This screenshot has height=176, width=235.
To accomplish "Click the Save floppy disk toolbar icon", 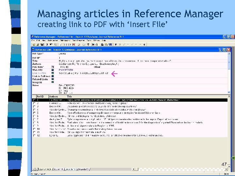I will point(42,44).
